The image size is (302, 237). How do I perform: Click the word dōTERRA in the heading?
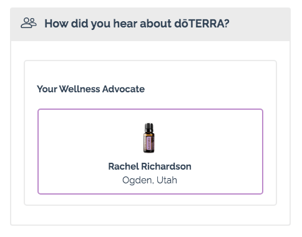[x=202, y=24]
